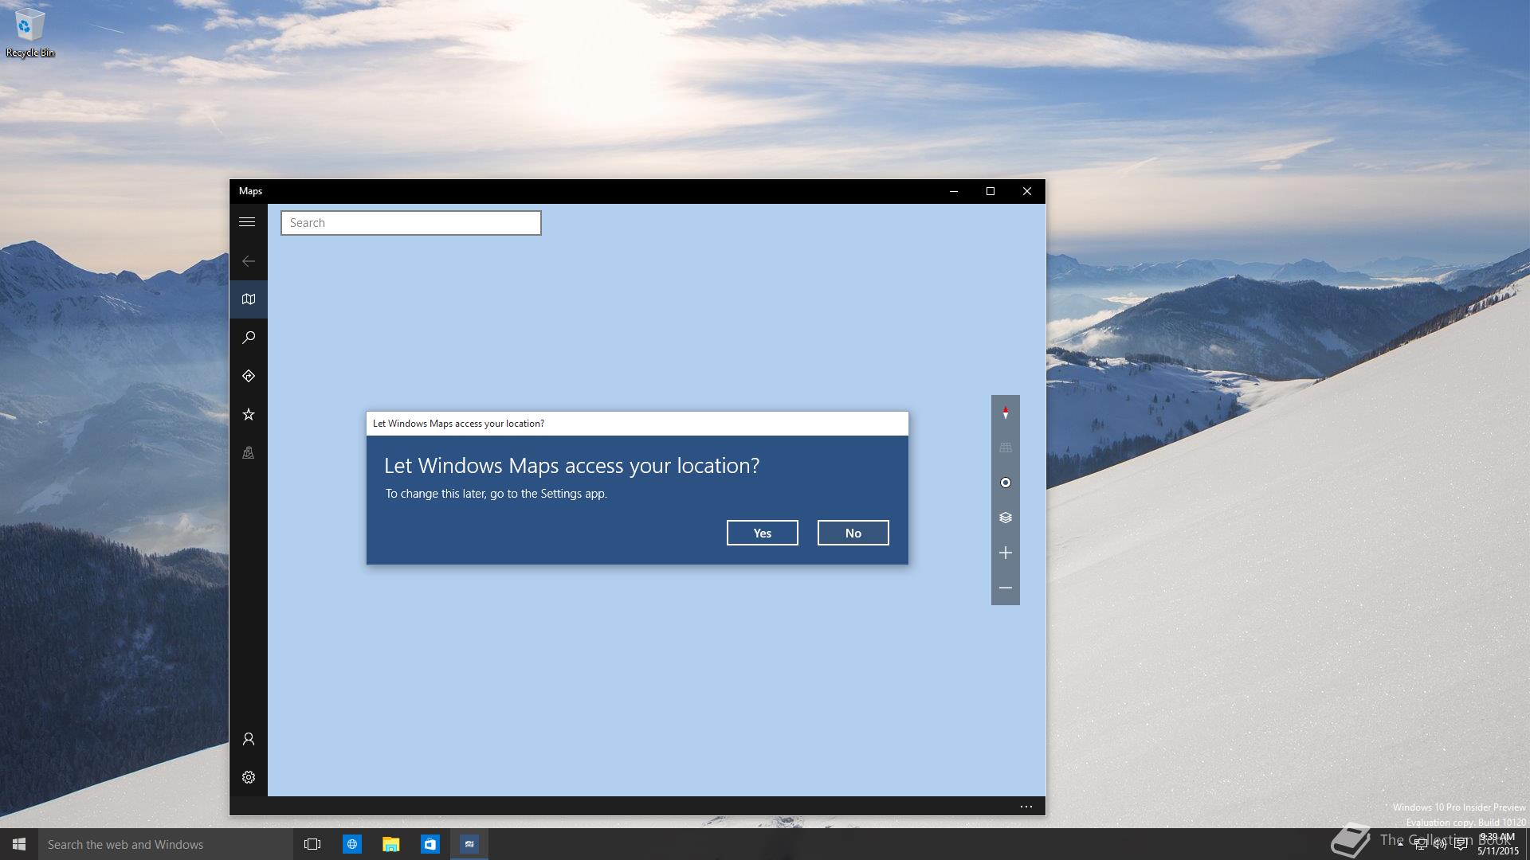Screen dimensions: 1530x860
Task: Zoom out with the minus control
Action: point(1006,588)
